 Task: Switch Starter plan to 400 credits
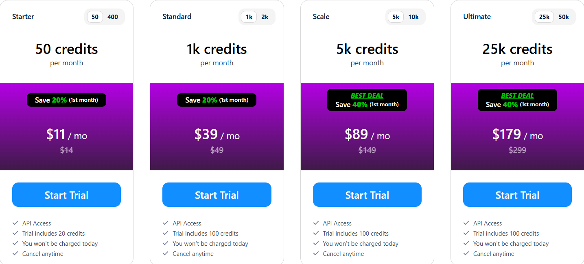click(x=113, y=17)
